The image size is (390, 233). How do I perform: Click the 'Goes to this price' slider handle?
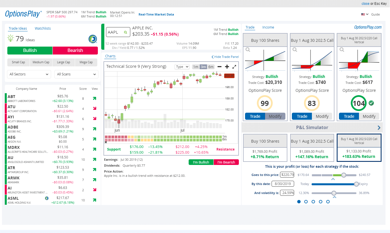pyautogui.click(x=343, y=175)
